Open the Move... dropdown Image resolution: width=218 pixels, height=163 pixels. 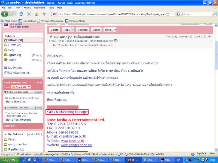pyautogui.click(x=110, y=30)
